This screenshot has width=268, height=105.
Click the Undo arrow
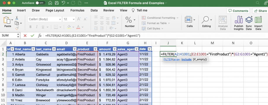tap(63, 3)
